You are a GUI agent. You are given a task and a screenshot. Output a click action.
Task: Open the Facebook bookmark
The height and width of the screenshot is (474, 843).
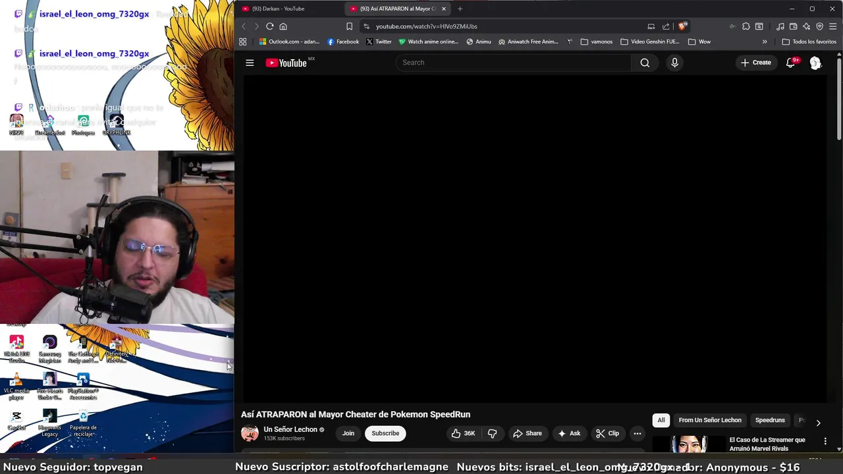point(343,41)
